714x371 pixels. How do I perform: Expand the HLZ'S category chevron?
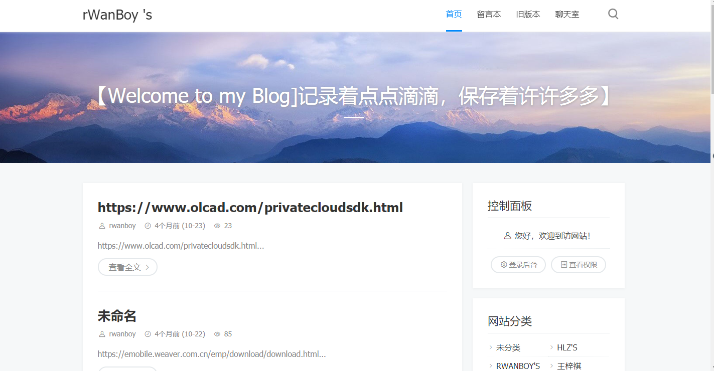551,347
